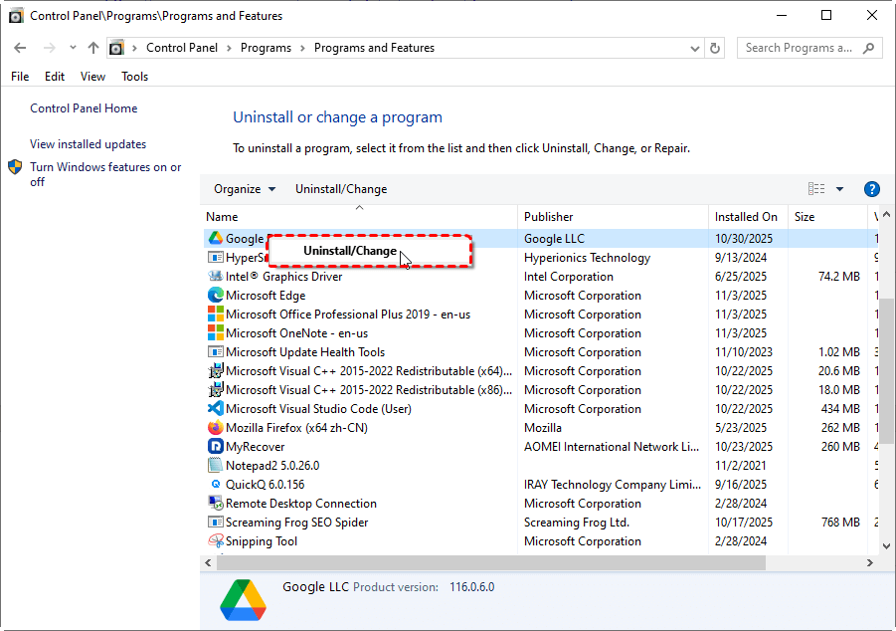Choose Uninstall/Change from the context menu

[350, 251]
